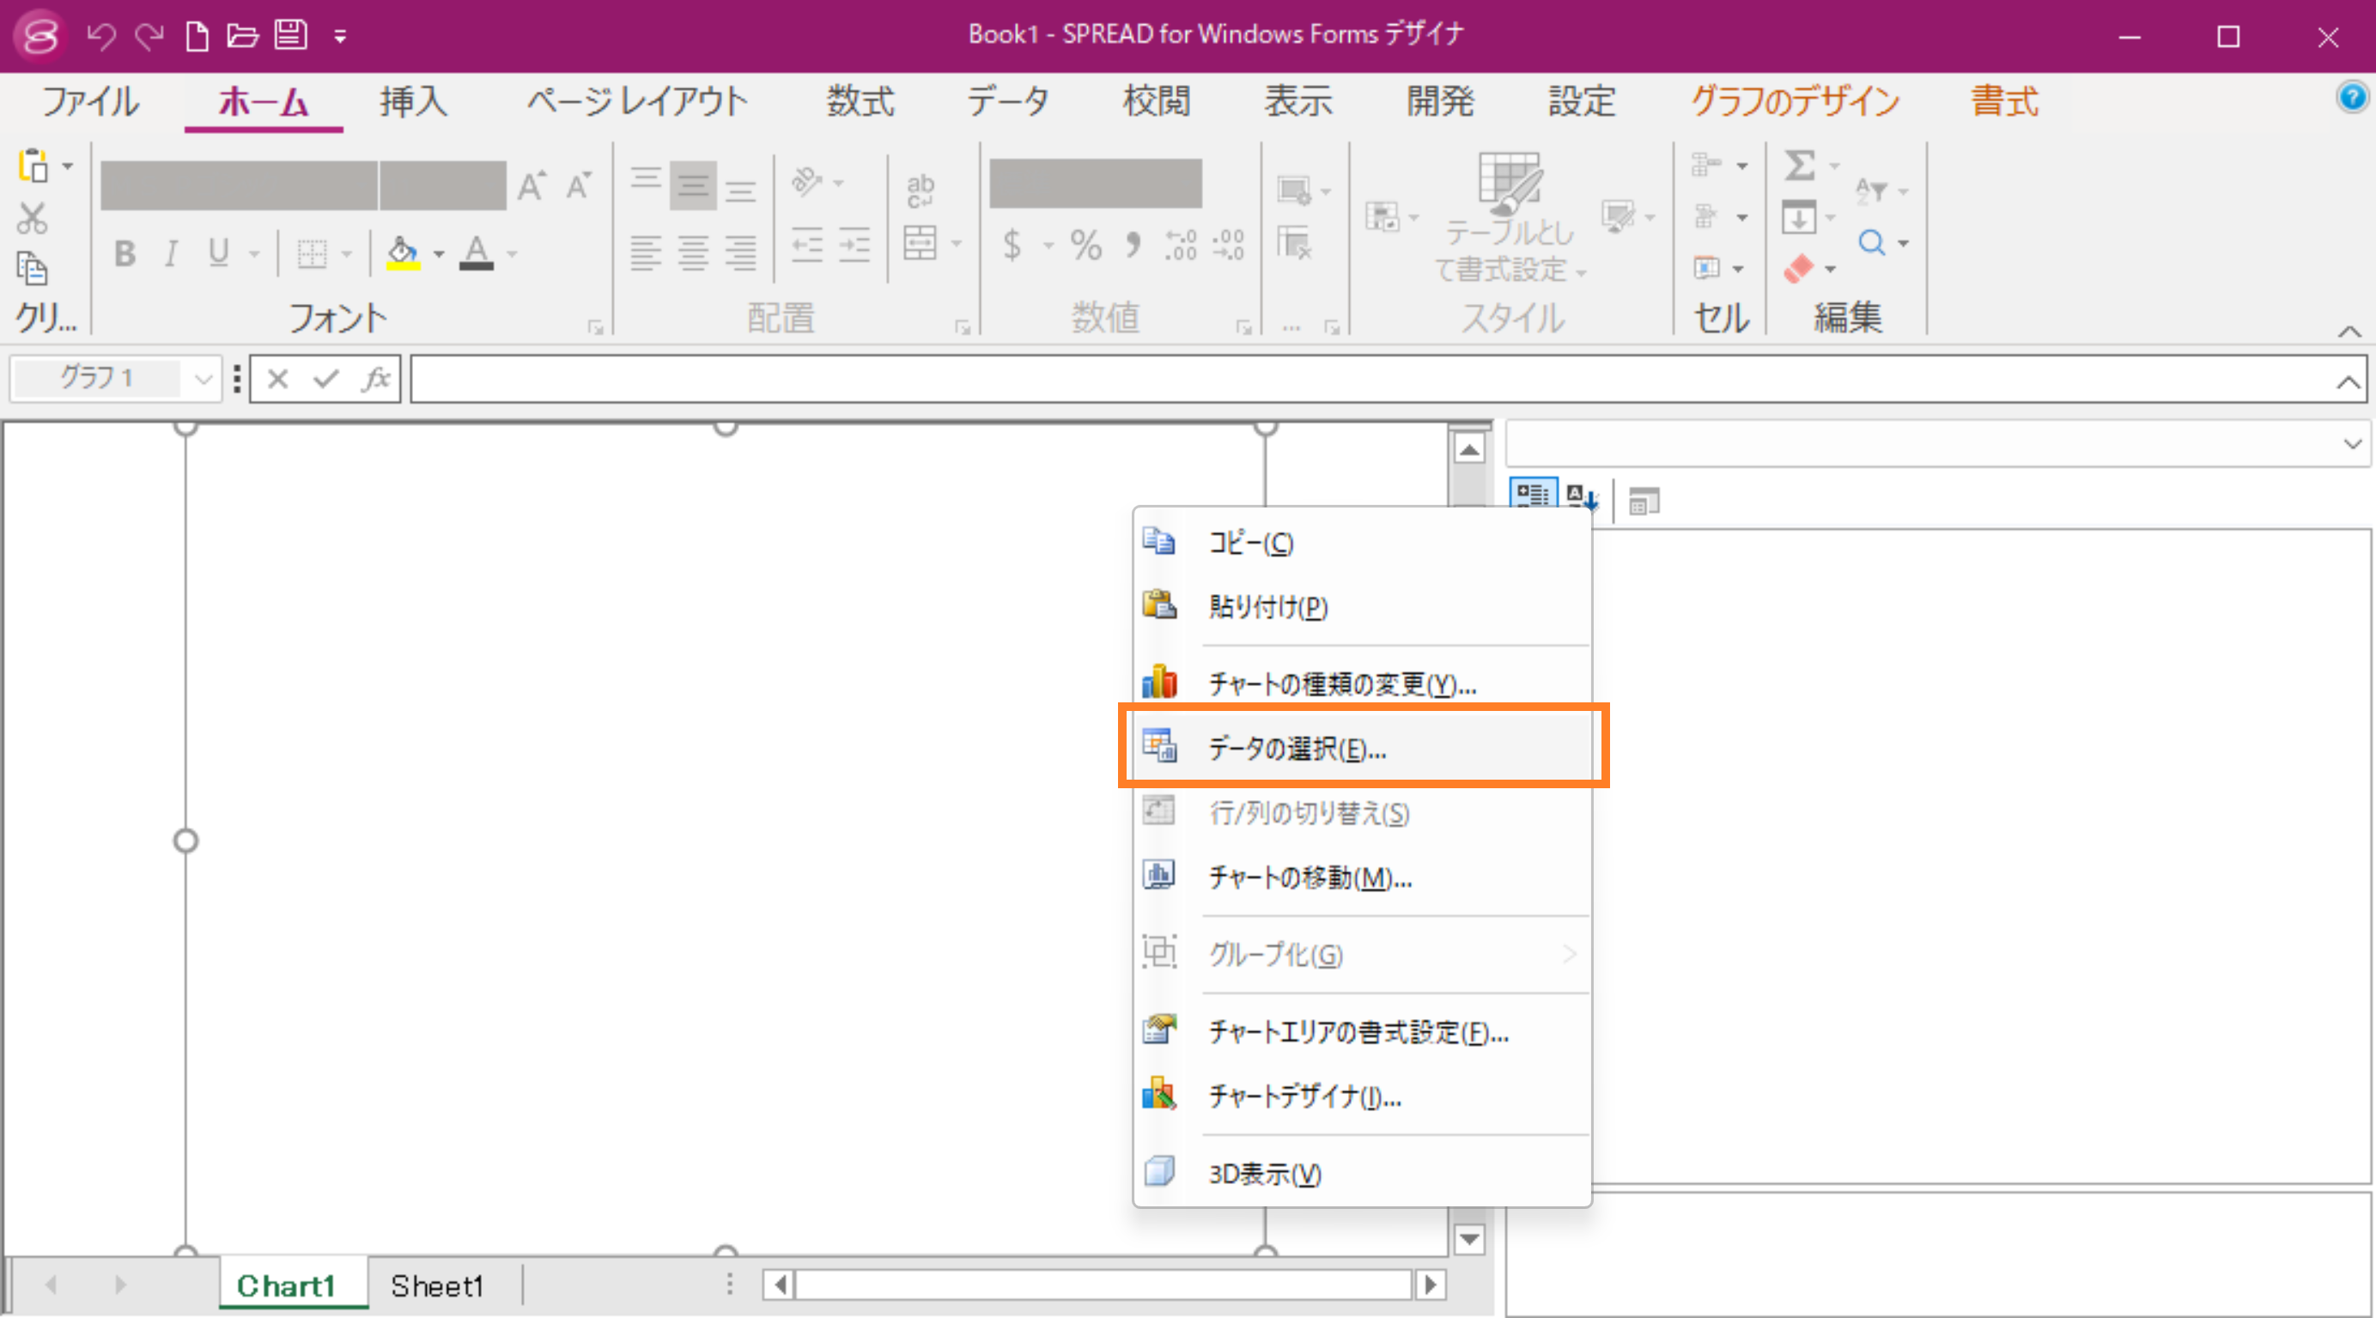This screenshot has height=1318, width=2376.
Task: Choose チャートの移動(M)... menu item
Action: tap(1364, 876)
